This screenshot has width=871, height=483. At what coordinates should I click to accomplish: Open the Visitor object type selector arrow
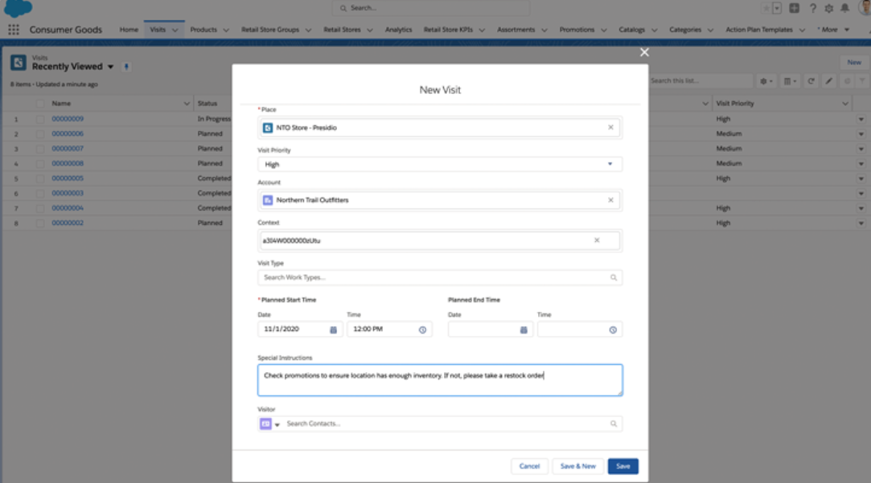coord(277,424)
